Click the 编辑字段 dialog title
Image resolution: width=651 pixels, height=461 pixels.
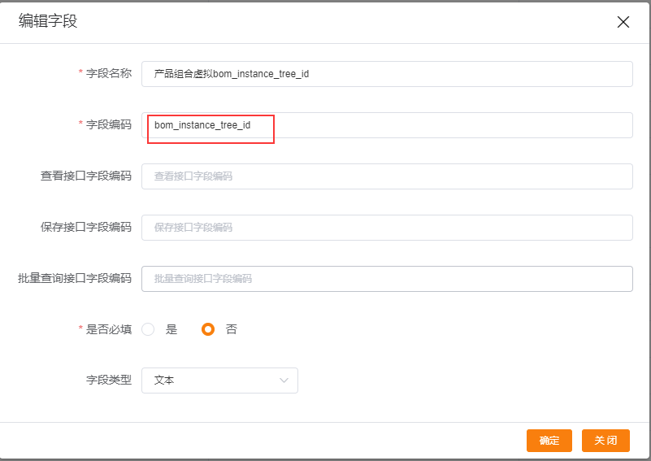point(48,21)
